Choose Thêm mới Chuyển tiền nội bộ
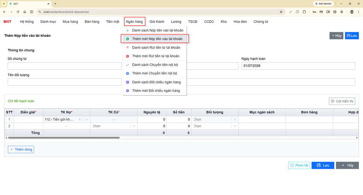This screenshot has width=363, height=195. [x=155, y=73]
